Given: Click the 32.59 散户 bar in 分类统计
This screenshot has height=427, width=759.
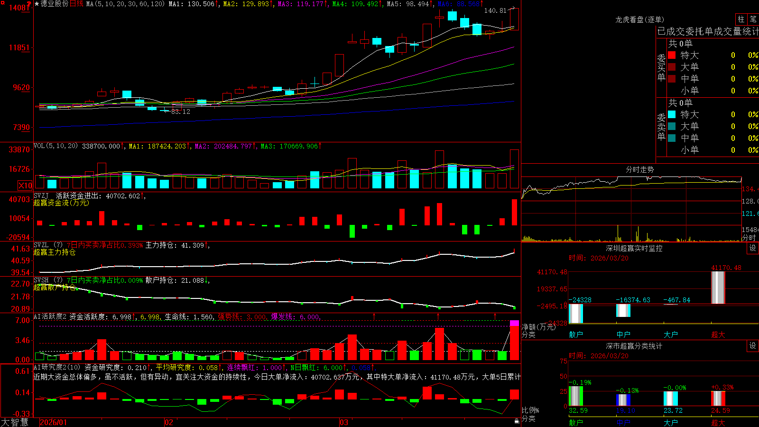Looking at the screenshot, I should point(576,396).
